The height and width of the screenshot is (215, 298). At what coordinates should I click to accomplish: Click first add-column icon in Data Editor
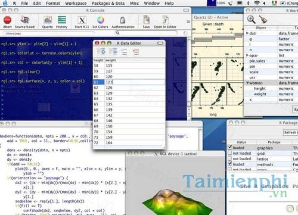click(x=101, y=52)
